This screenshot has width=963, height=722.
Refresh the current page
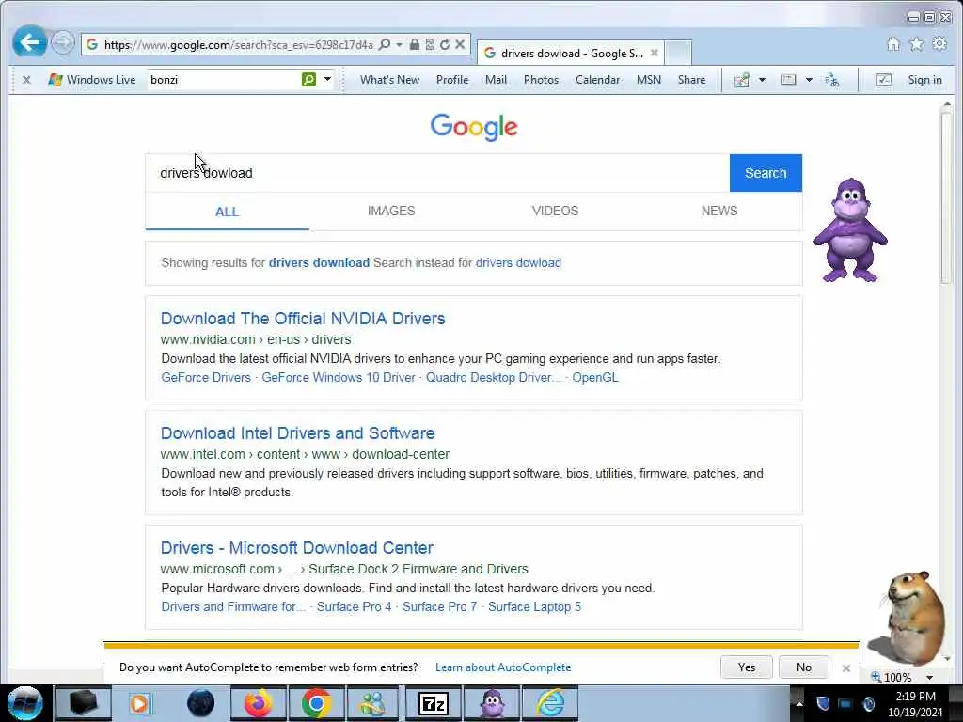pos(445,44)
